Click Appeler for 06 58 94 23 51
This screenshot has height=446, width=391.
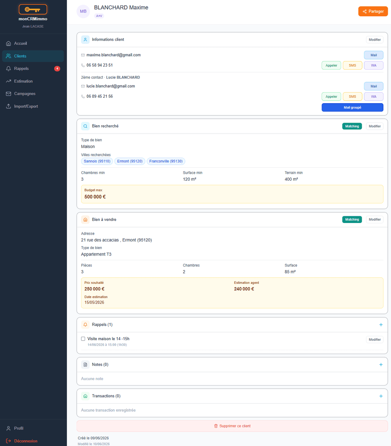click(331, 66)
